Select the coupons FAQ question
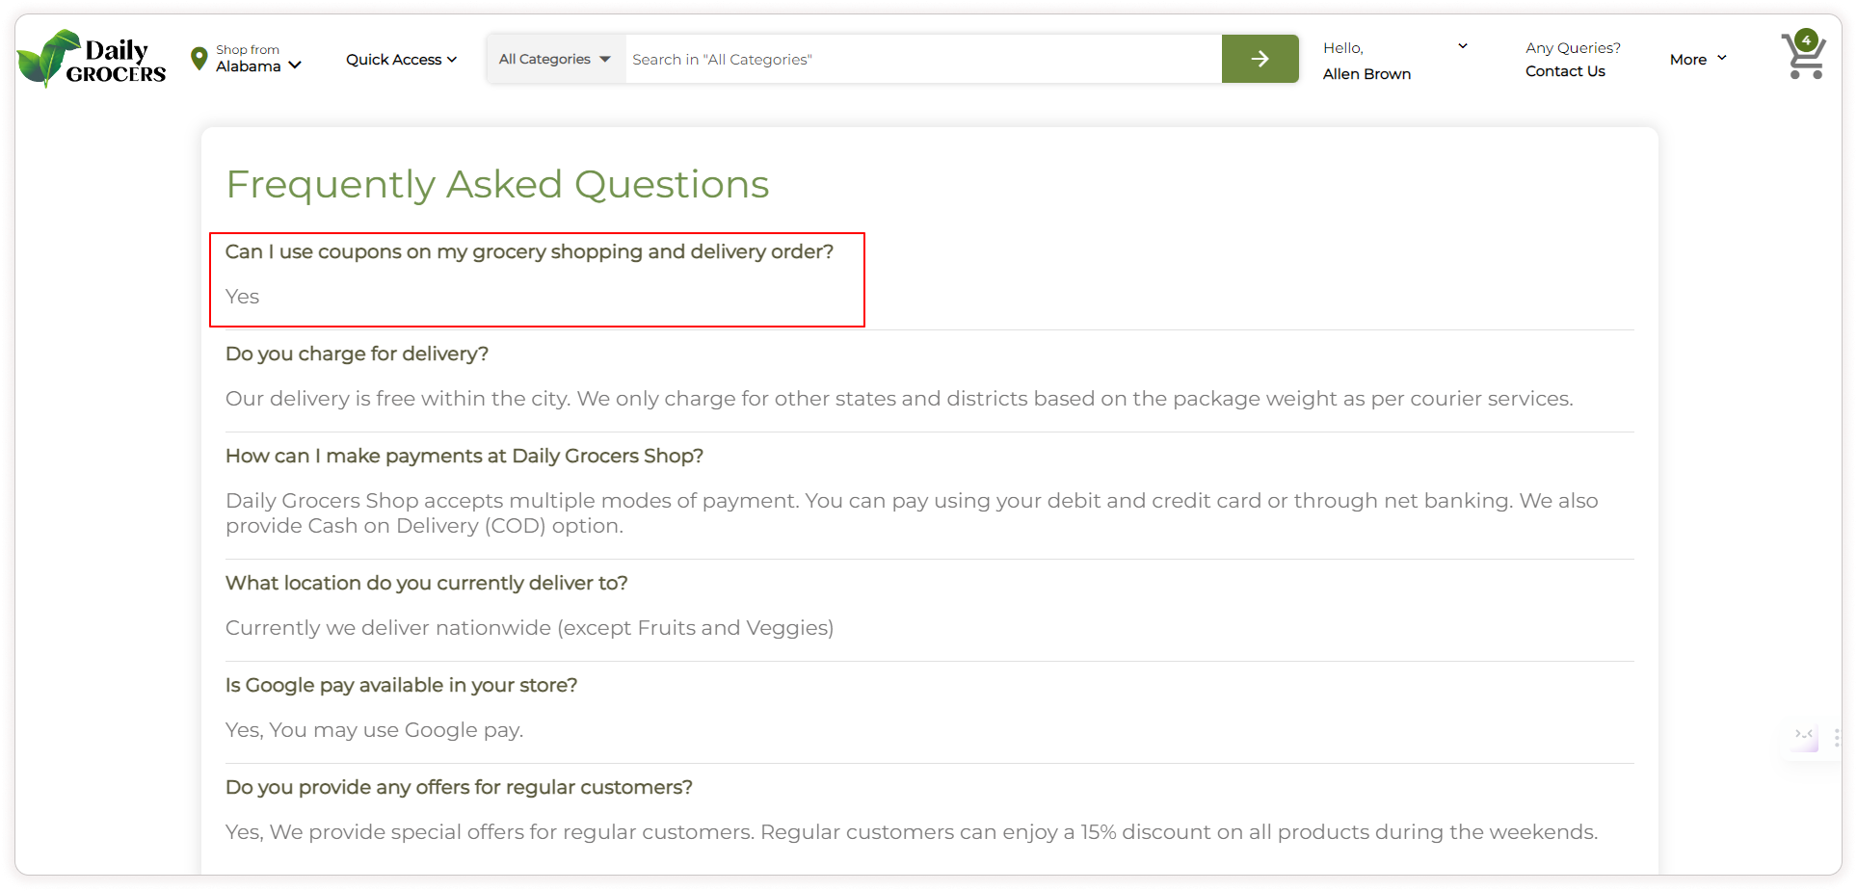The image size is (1857, 891). click(529, 252)
